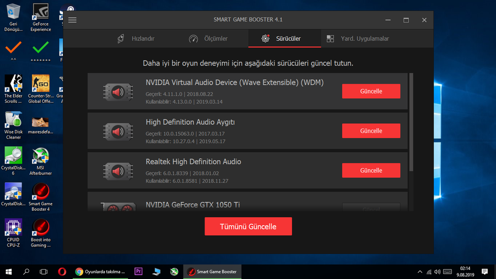The image size is (496, 279).
Task: Select the Boost into Gaming desktop shortcut
Action: click(40, 233)
